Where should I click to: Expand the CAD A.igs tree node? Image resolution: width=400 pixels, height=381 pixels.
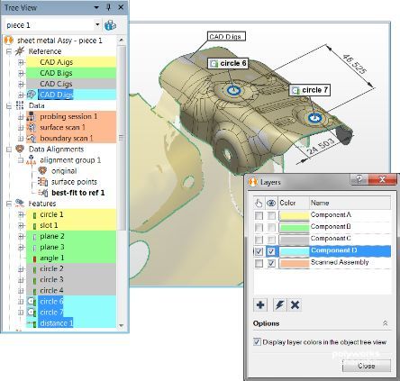click(x=21, y=62)
